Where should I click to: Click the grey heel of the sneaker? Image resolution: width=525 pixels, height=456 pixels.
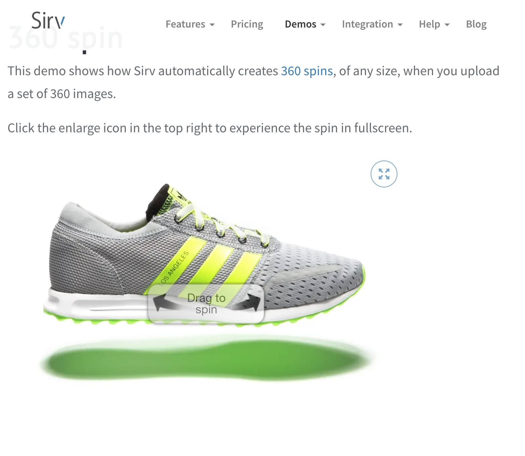[79, 259]
